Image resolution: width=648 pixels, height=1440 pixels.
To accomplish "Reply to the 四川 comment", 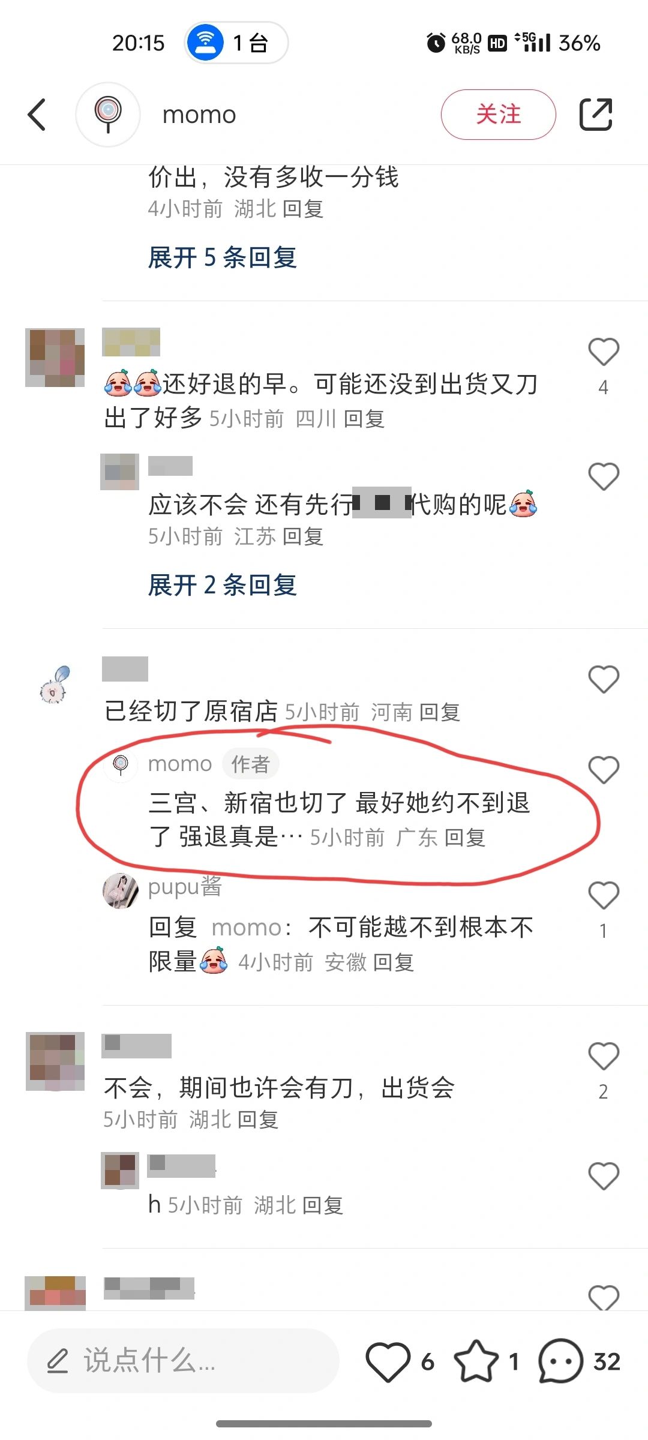I will [x=364, y=419].
